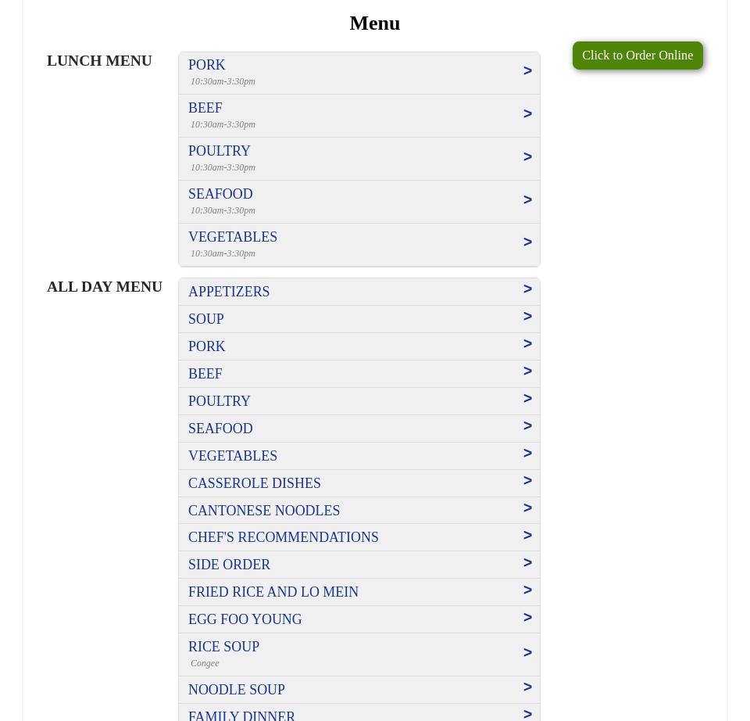The image size is (750, 721).
Task: Select the SOUP menu category
Action: [x=206, y=319]
